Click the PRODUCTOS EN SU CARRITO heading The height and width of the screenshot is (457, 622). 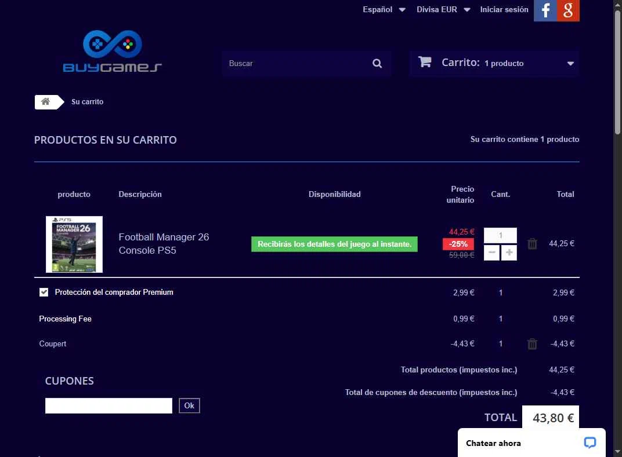click(106, 140)
